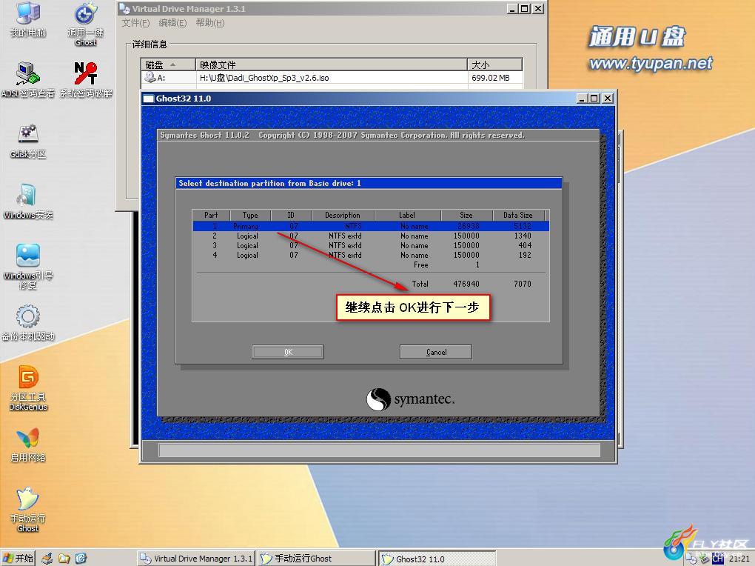Select partition 1 Primary NTFS row
The image size is (755, 566).
371,226
